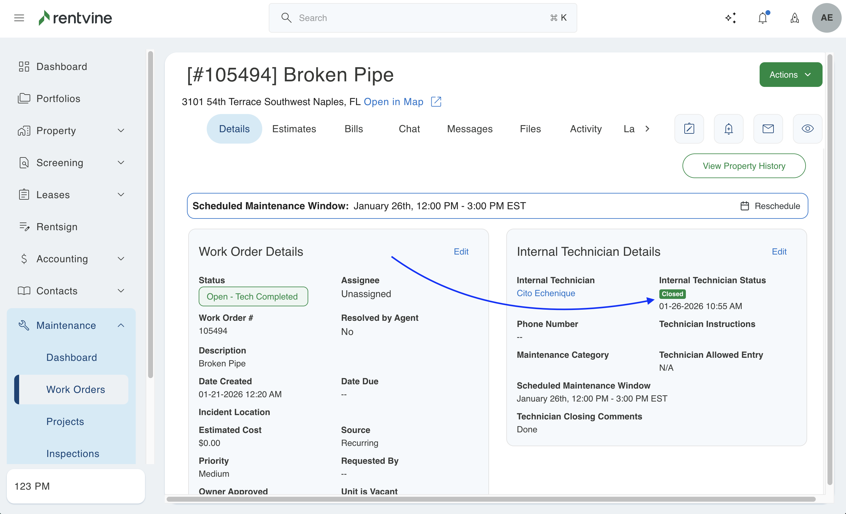Open the hamburger navigation menu
The image size is (846, 514).
coord(19,18)
